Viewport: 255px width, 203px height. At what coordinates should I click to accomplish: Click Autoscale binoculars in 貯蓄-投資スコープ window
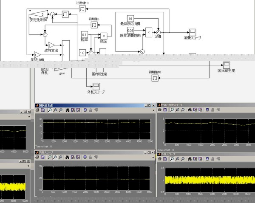[x=189, y=110]
